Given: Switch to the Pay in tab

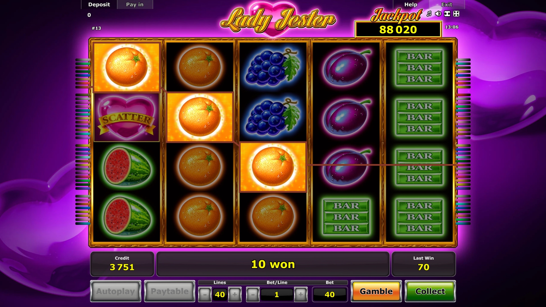Looking at the screenshot, I should coord(135,5).
